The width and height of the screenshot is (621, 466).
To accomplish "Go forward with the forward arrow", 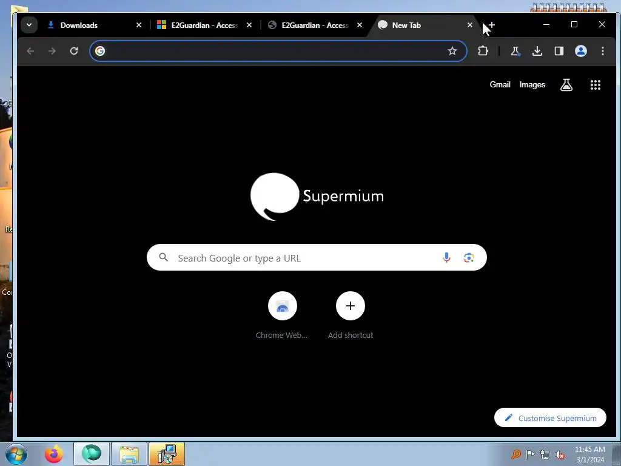I will coord(52,51).
